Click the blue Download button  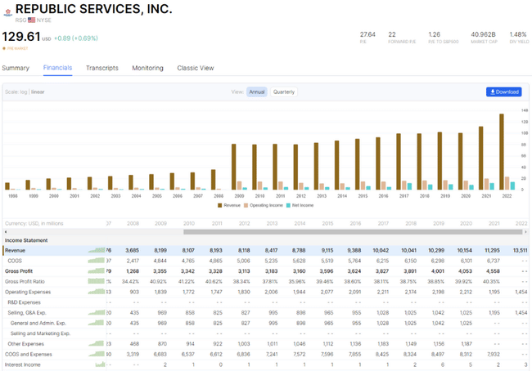[503, 92]
